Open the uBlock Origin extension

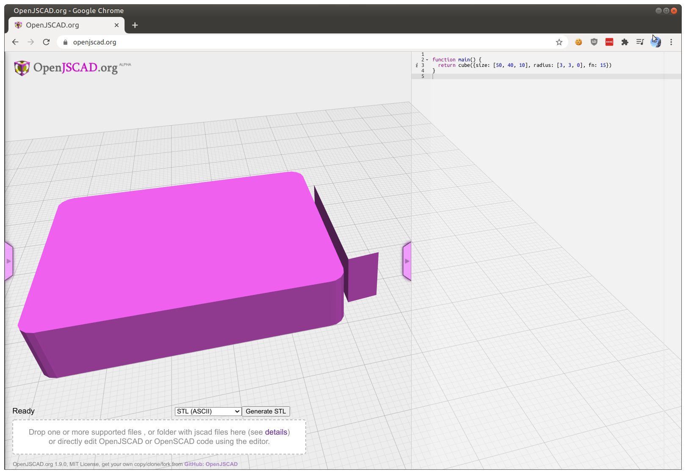pyautogui.click(x=594, y=42)
